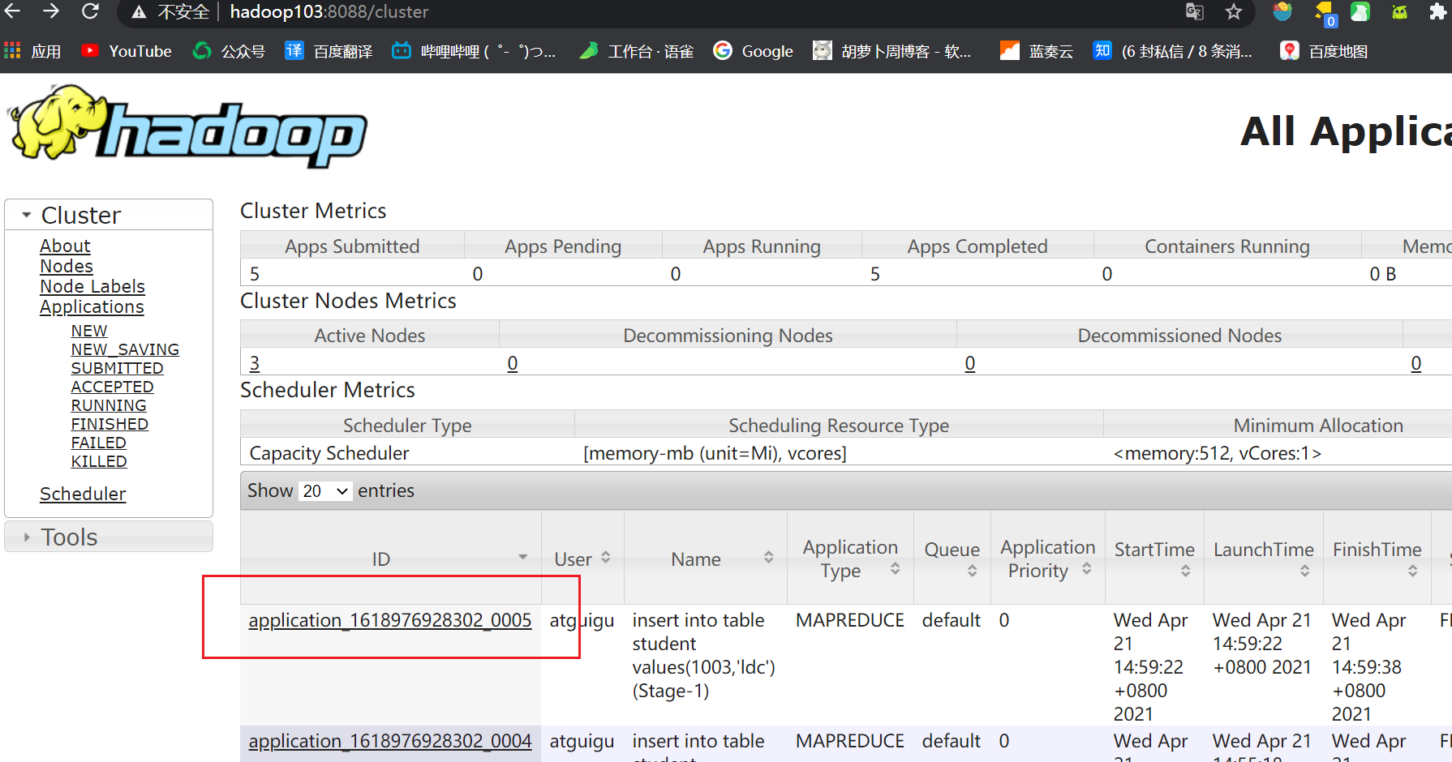Click the not-secure warning icon
The height and width of the screenshot is (762, 1452).
click(x=139, y=12)
